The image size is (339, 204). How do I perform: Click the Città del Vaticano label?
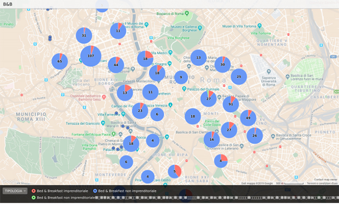click(81, 82)
